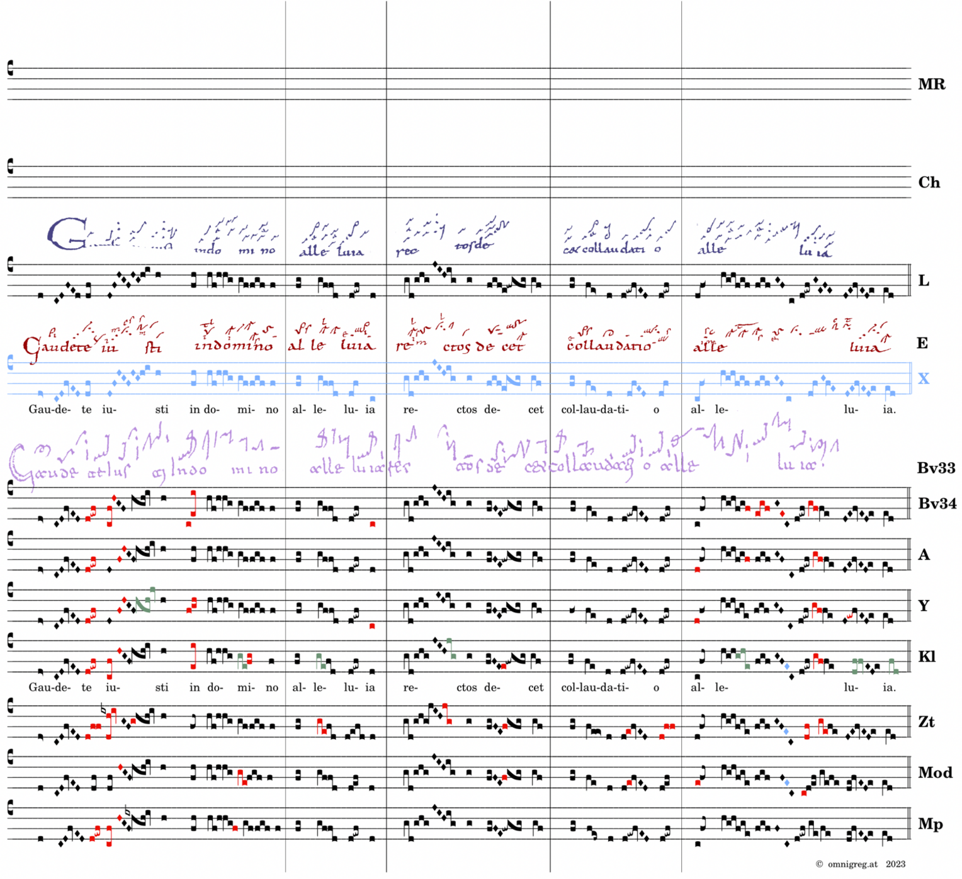Image resolution: width=962 pixels, height=879 pixels.
Task: Click the Zt staff label
Action: point(926,722)
